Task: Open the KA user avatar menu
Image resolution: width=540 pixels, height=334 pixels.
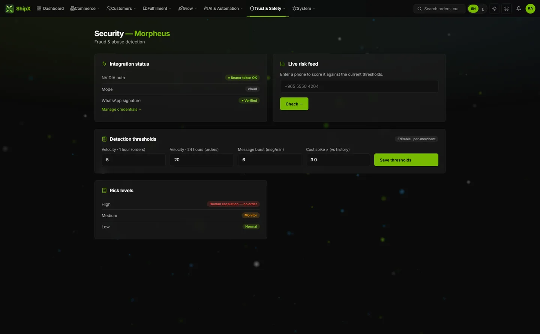Action: coord(530,9)
